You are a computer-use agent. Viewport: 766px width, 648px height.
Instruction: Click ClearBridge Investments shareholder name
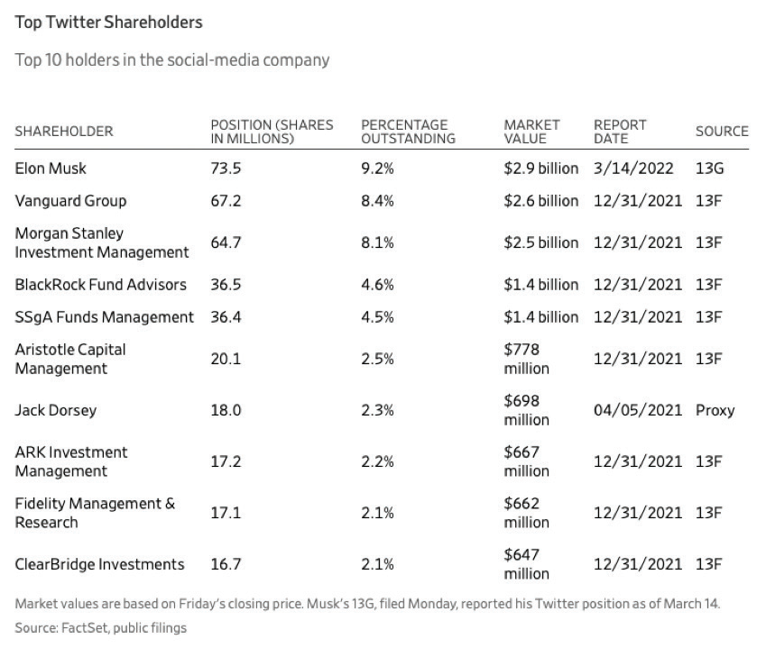point(99,564)
